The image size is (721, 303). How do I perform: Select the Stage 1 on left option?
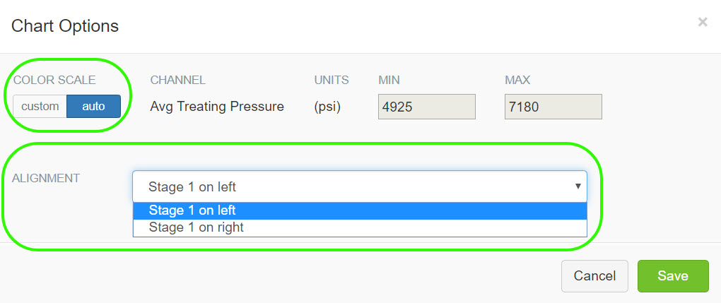[x=359, y=210]
